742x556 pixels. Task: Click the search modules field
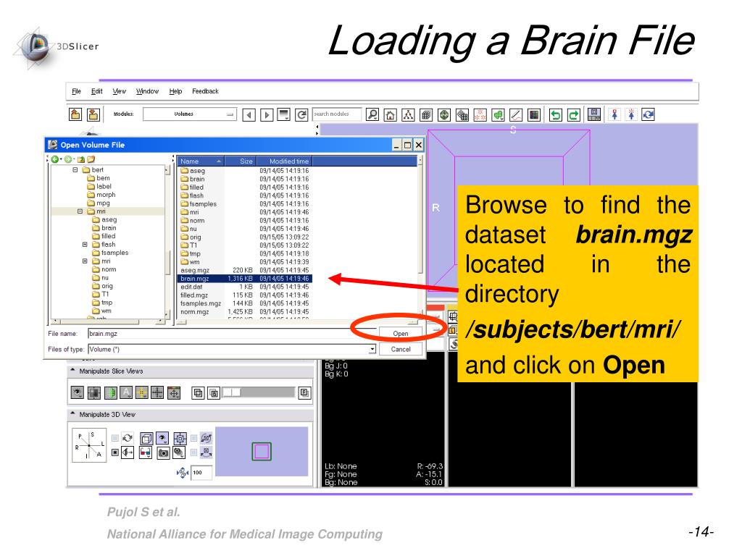[x=337, y=114]
